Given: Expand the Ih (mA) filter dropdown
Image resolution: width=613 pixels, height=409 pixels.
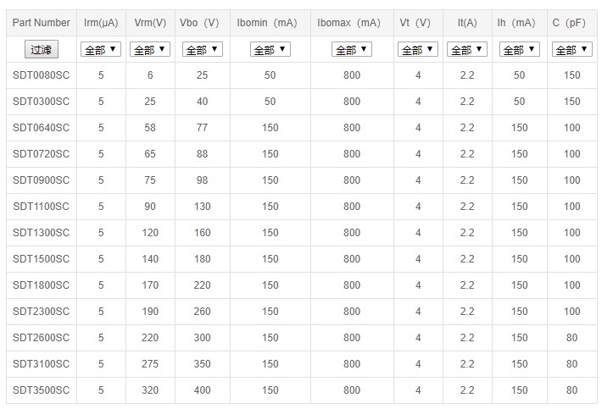Looking at the screenshot, I should (519, 50).
